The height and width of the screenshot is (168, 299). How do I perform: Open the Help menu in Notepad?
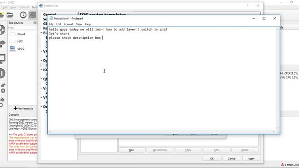coord(88,24)
